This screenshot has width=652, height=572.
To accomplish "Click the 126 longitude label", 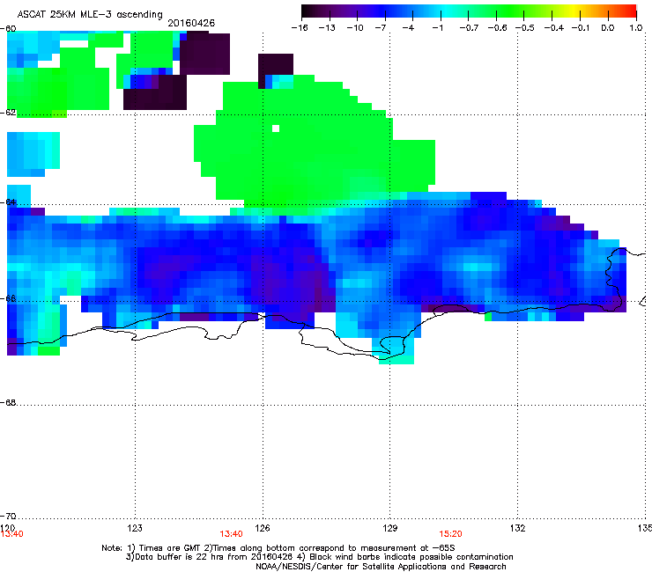I will coord(263,528).
